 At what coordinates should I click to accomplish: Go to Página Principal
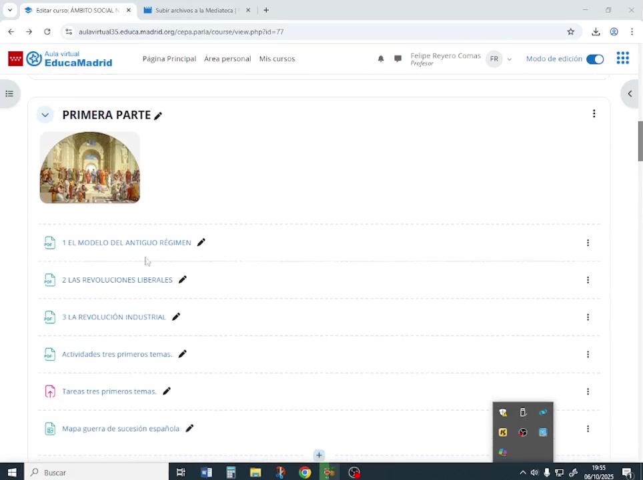click(x=169, y=59)
